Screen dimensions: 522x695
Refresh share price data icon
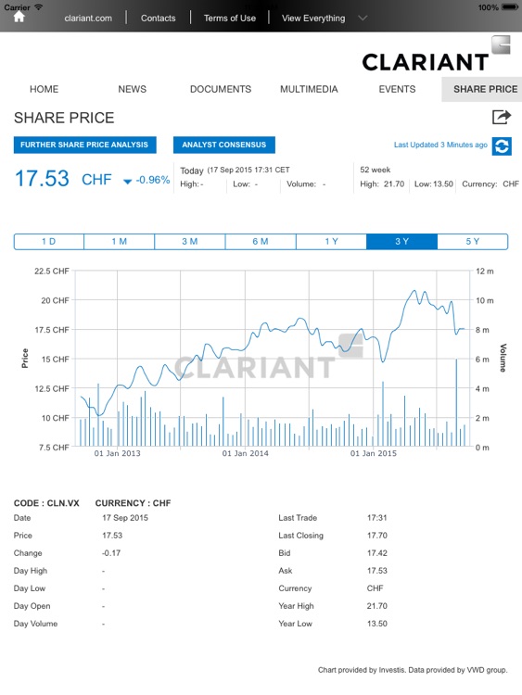[502, 146]
